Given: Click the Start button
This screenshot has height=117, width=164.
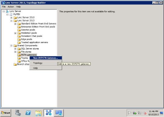Looking at the screenshot, I should [6, 113].
